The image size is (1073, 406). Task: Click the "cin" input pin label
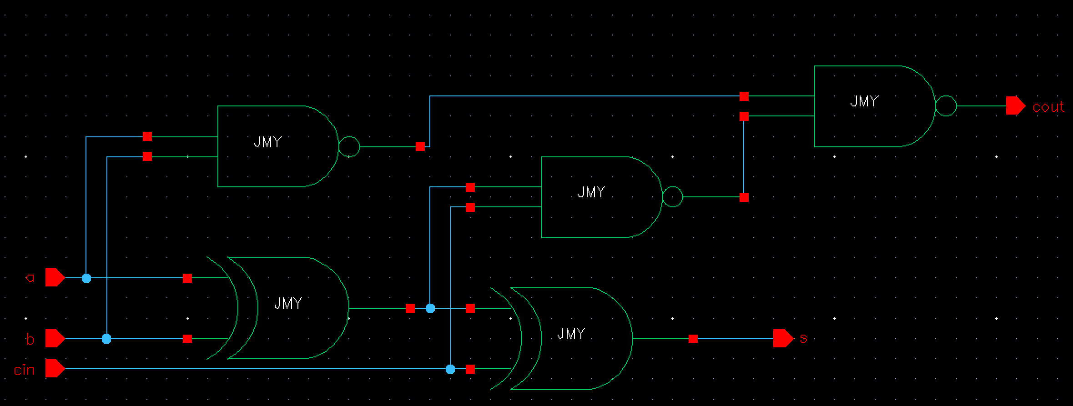click(24, 370)
